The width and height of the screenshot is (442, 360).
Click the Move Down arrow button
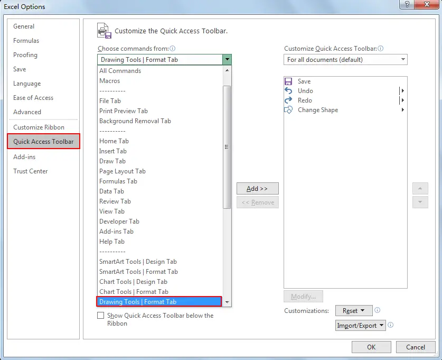click(420, 202)
